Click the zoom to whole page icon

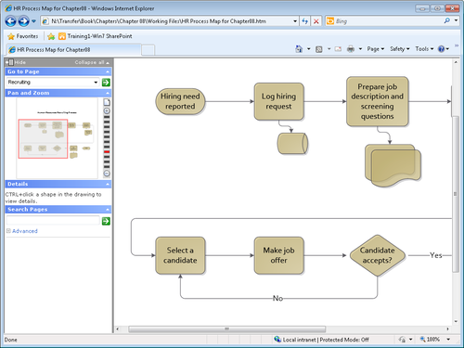point(107,102)
